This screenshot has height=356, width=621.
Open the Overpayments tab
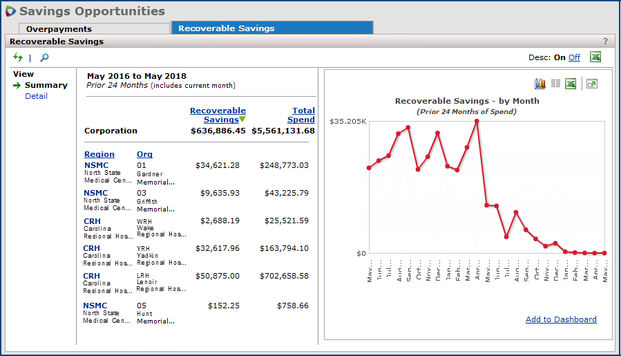pyautogui.click(x=59, y=29)
